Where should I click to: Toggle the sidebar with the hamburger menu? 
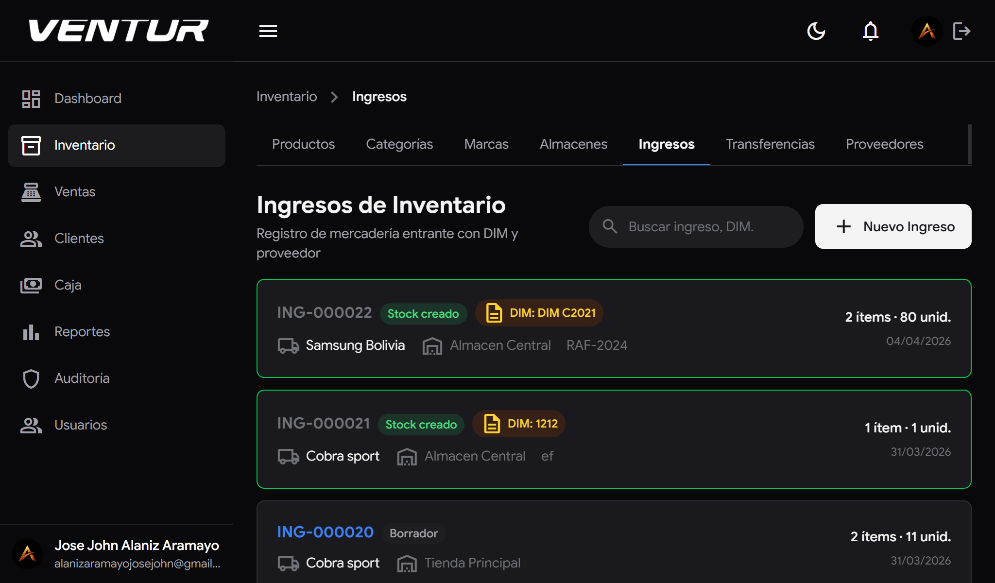click(x=268, y=31)
